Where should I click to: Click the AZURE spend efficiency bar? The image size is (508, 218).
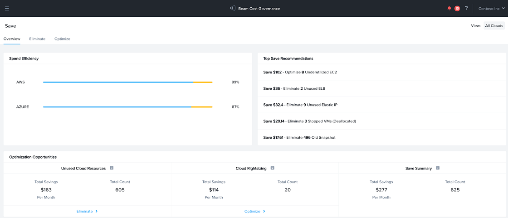point(127,107)
